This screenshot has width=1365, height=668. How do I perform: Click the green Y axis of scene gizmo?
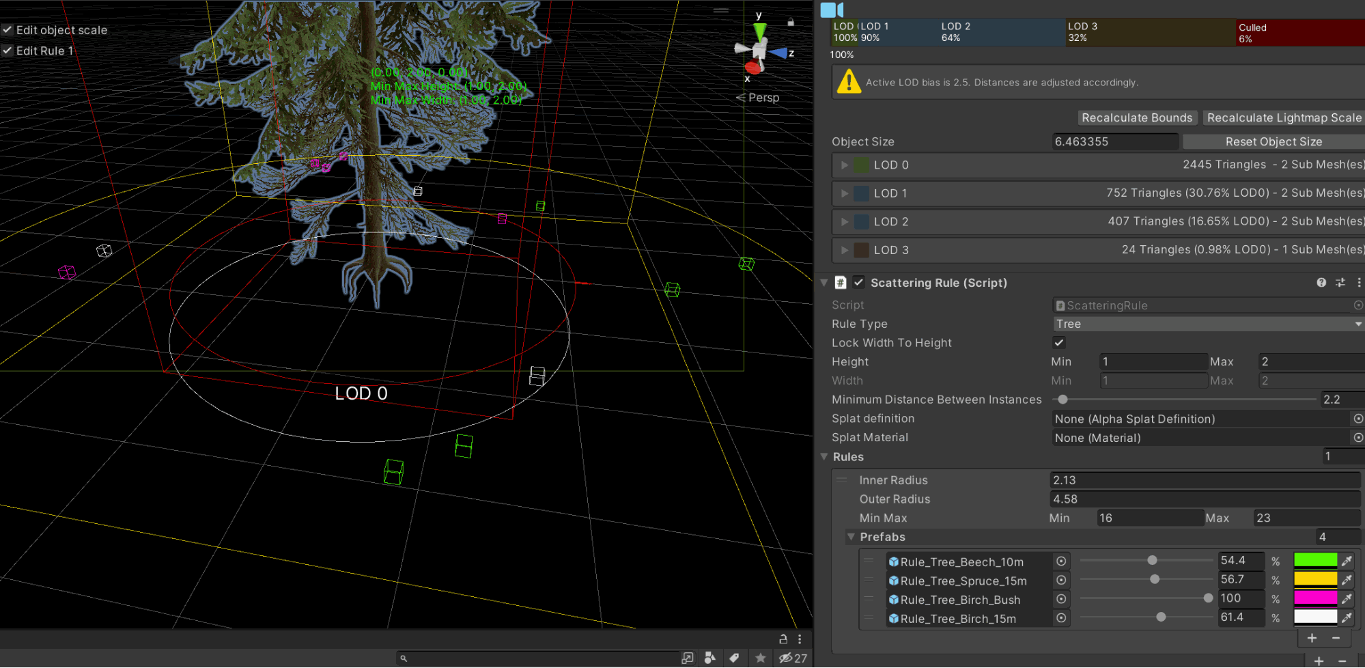coord(760,31)
